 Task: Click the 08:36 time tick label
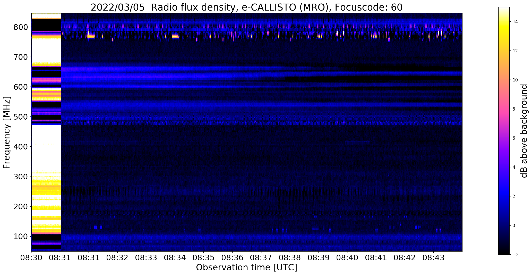pos(233,258)
